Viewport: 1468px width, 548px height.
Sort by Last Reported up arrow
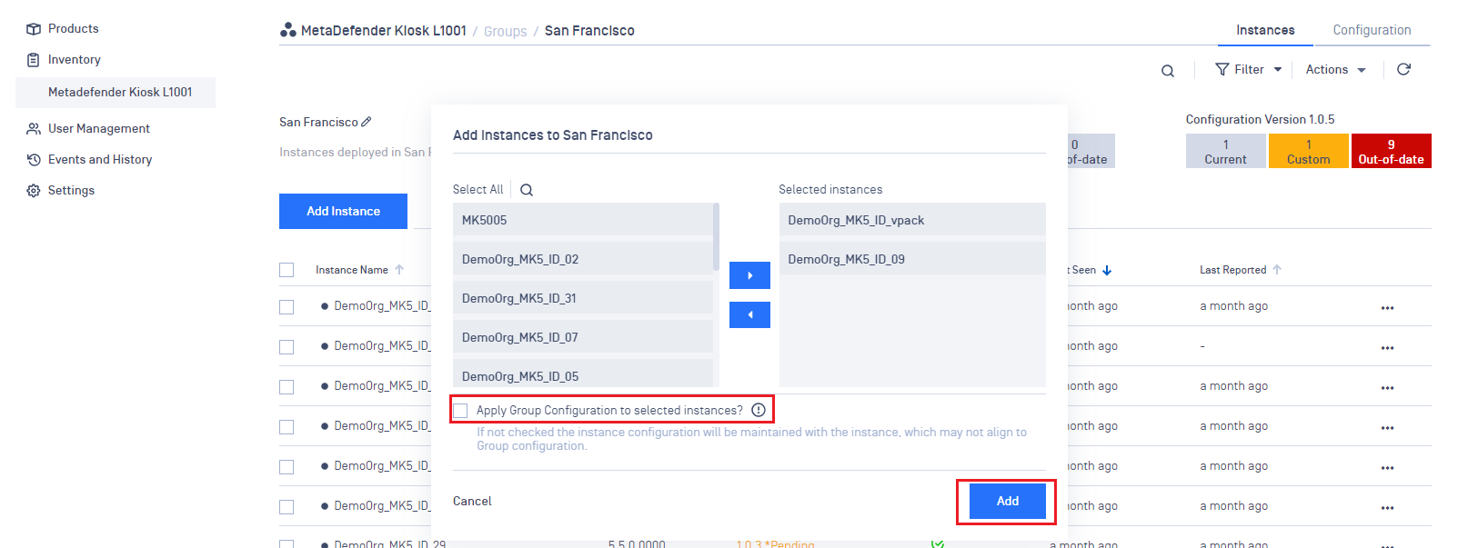(1277, 270)
